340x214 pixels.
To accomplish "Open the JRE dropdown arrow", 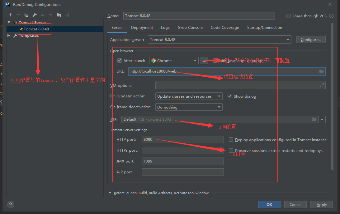I will pyautogui.click(x=322, y=119).
